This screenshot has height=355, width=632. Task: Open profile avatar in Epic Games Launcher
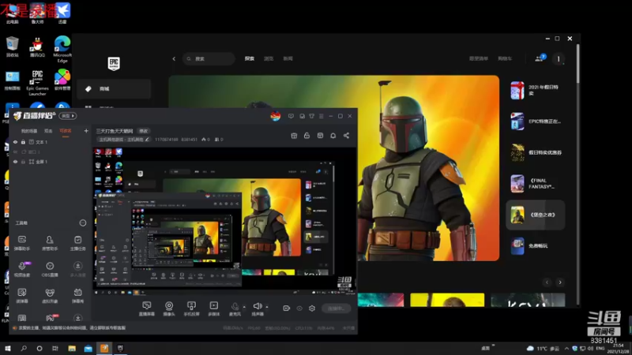pyautogui.click(x=559, y=58)
